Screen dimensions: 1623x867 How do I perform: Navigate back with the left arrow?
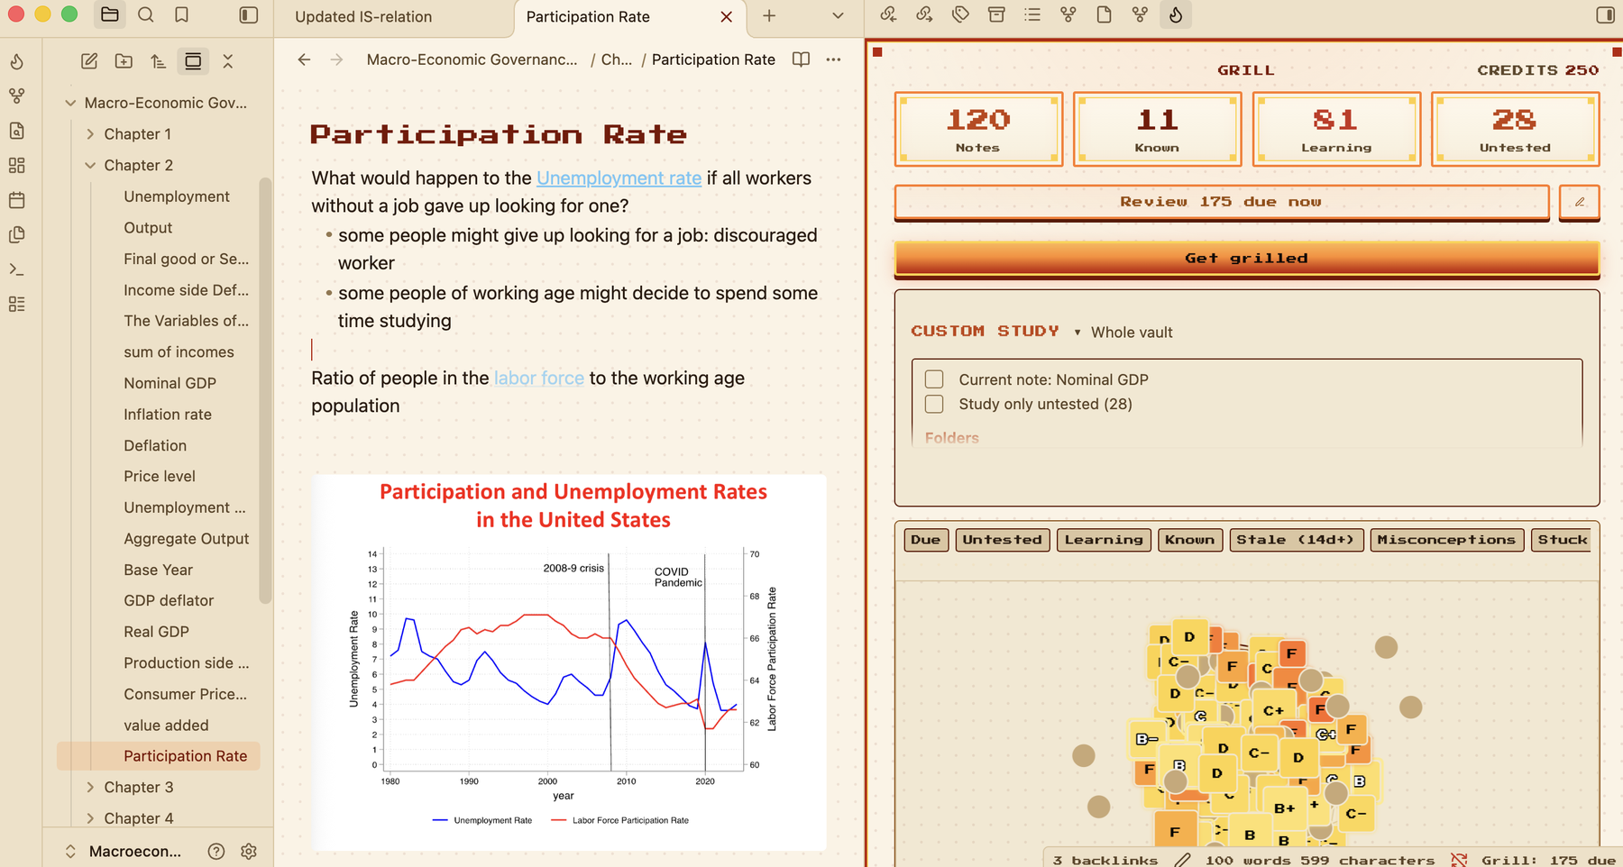(x=304, y=59)
